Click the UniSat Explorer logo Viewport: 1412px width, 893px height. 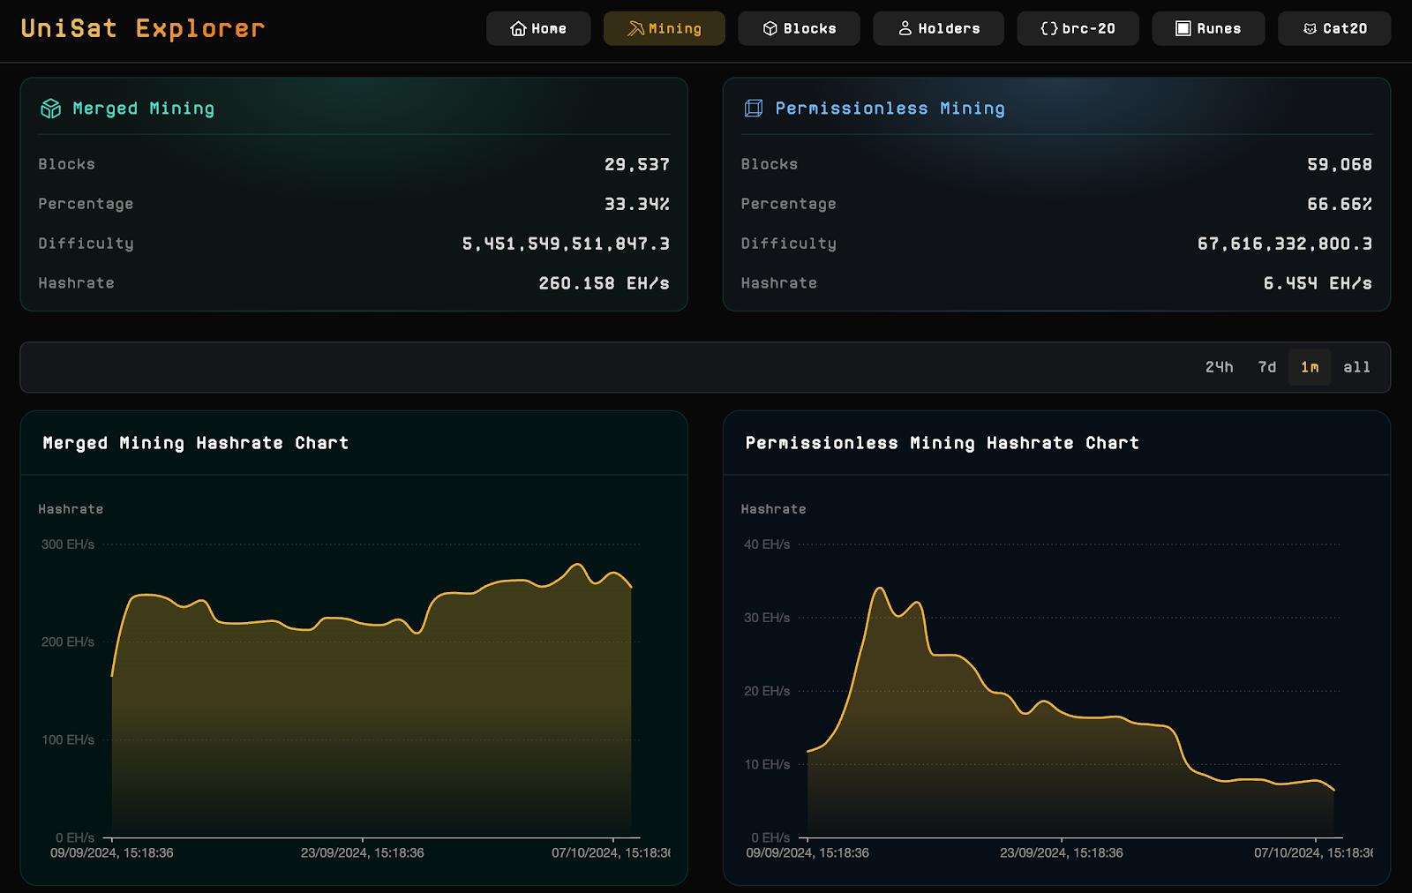(143, 28)
